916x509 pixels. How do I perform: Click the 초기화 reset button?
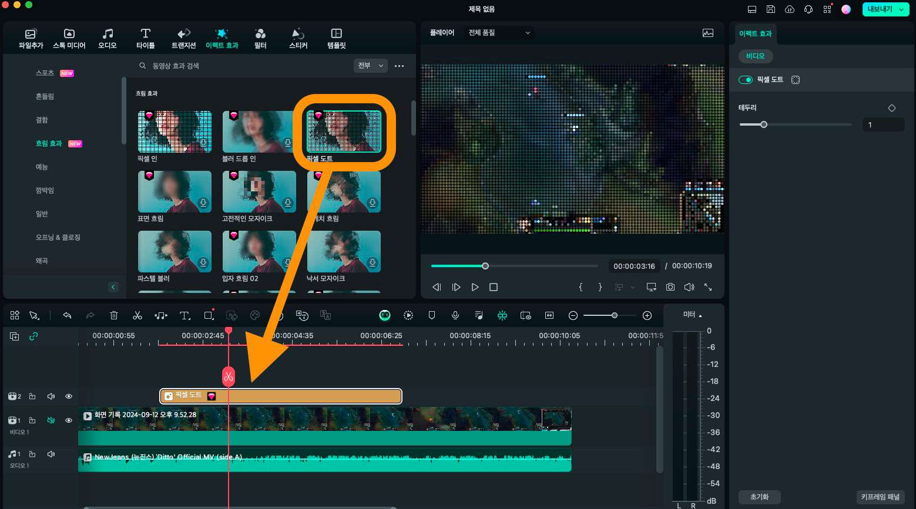coord(759,497)
